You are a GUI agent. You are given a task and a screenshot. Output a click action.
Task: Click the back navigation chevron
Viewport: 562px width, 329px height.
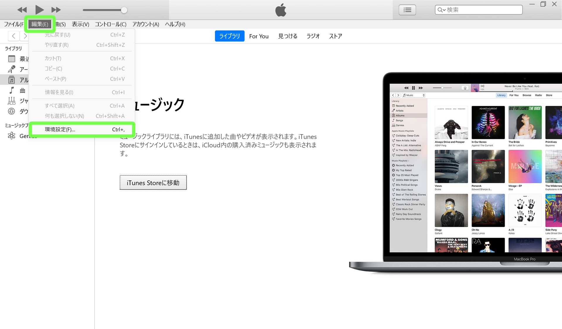13,36
